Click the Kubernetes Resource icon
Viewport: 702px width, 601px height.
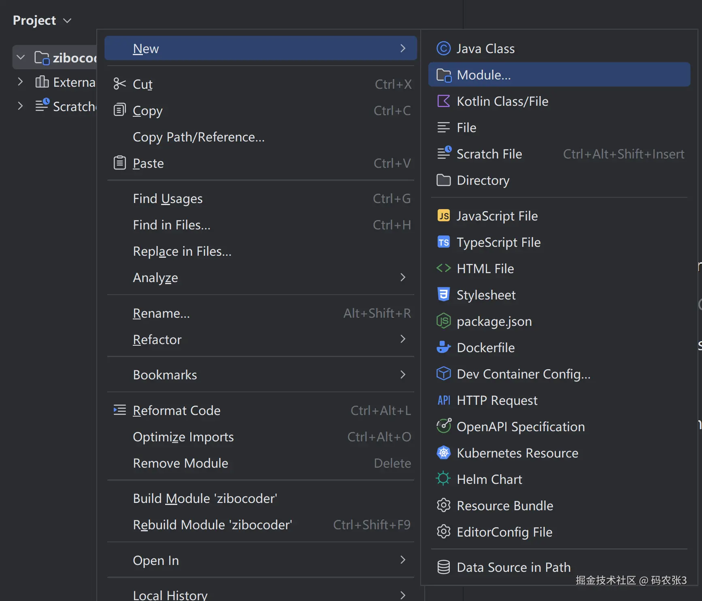click(x=444, y=453)
